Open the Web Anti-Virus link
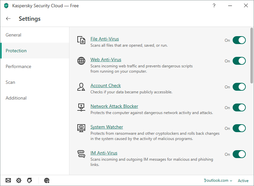The width and height of the screenshot is (254, 186). pos(106,59)
